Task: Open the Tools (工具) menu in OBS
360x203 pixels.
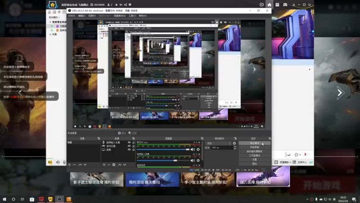Action: point(132,16)
